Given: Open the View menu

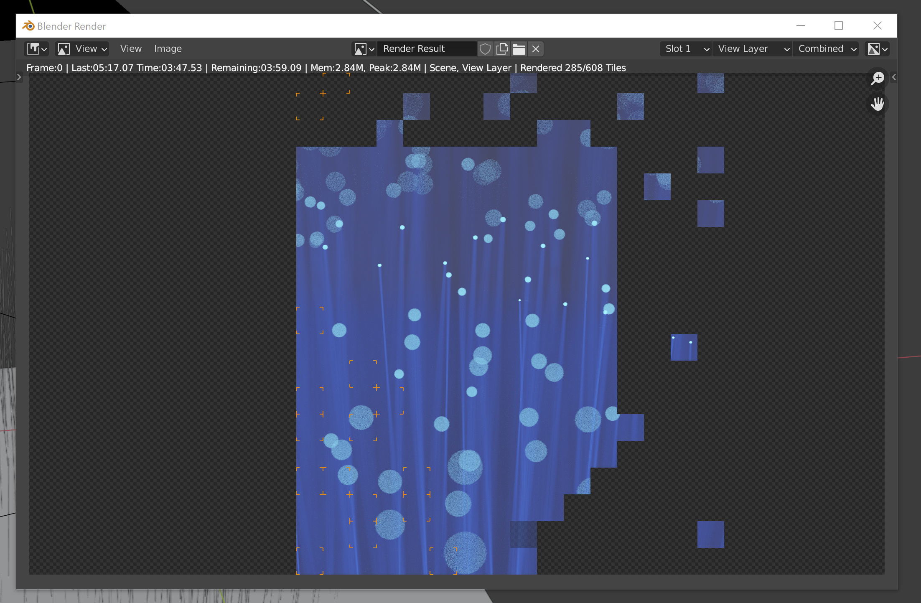Looking at the screenshot, I should tap(131, 48).
